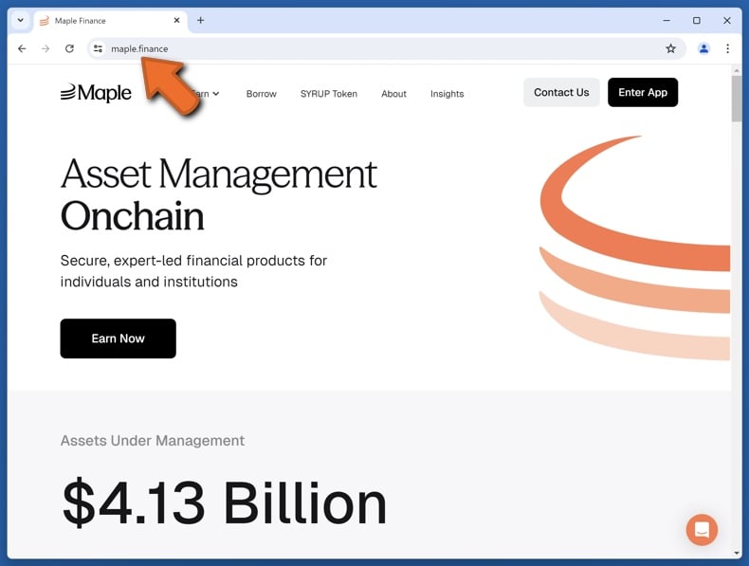Viewport: 749px width, 566px height.
Task: Click the browser forward arrow
Action: click(46, 48)
